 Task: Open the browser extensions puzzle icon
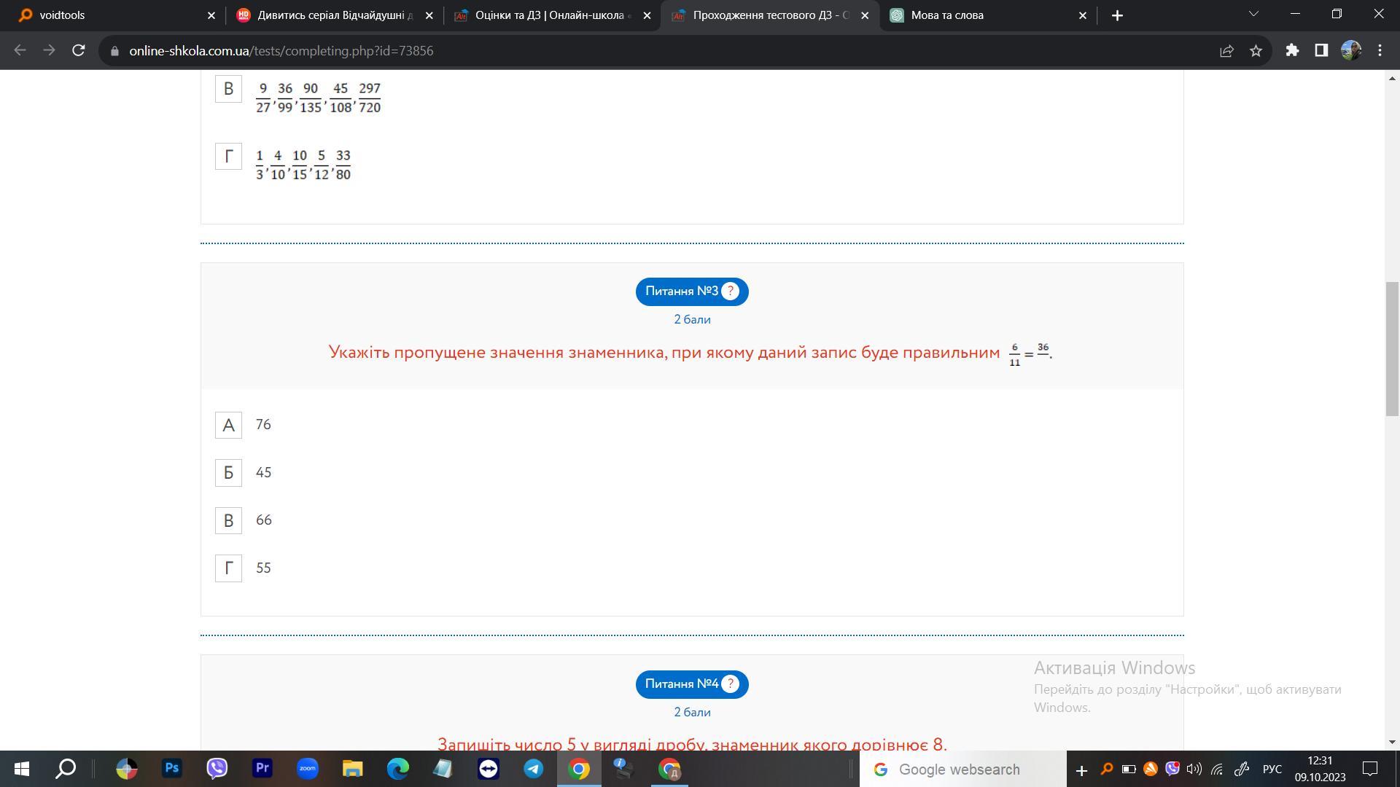tap(1292, 50)
